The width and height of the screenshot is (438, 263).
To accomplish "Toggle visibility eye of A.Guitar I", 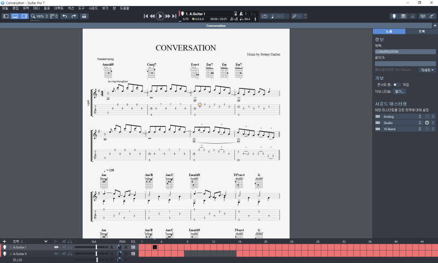I will tap(56, 247).
